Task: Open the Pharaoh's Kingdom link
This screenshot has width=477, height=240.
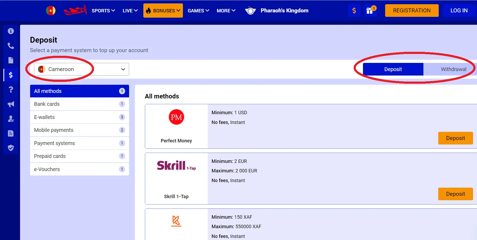Action: 284,11
